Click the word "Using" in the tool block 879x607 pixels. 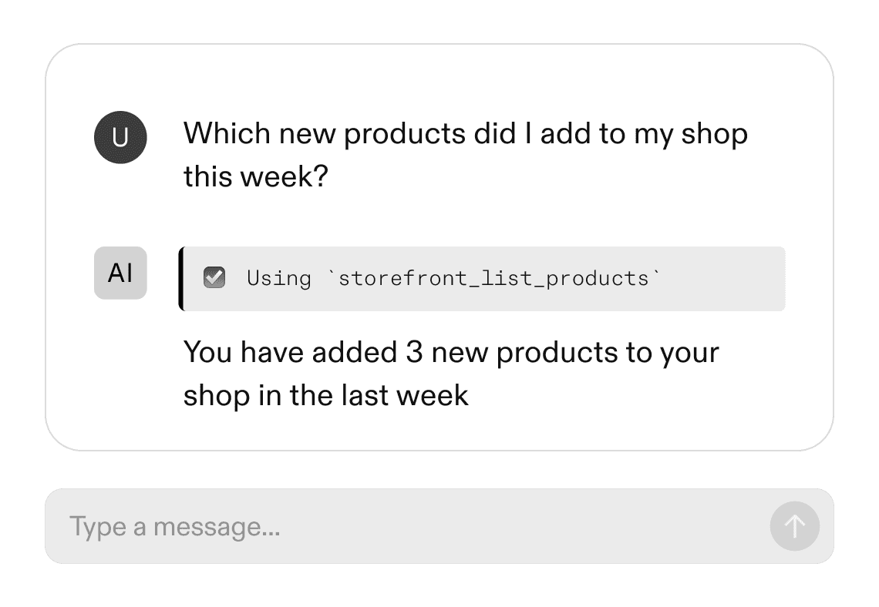point(279,278)
